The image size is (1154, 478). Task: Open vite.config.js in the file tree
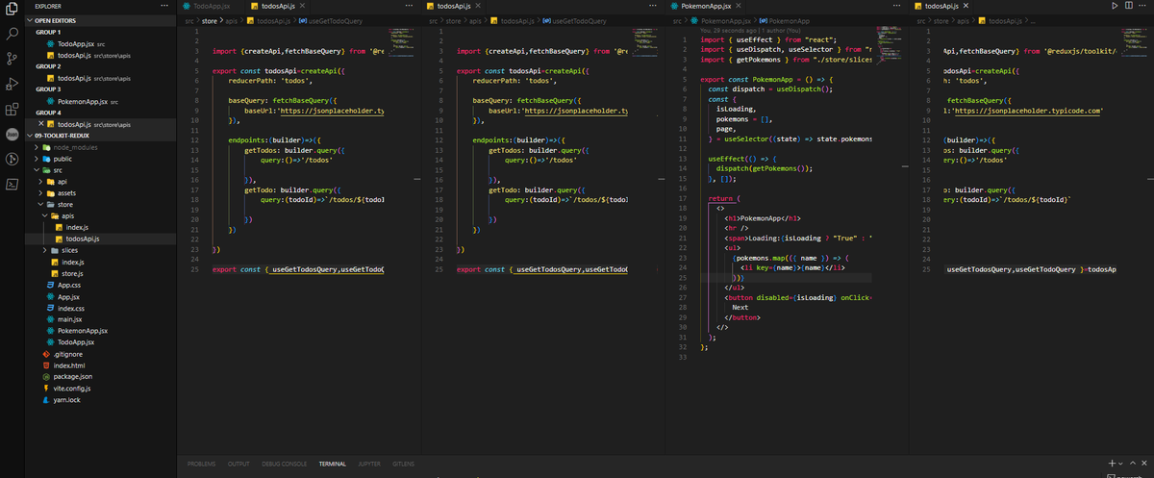tap(102, 389)
